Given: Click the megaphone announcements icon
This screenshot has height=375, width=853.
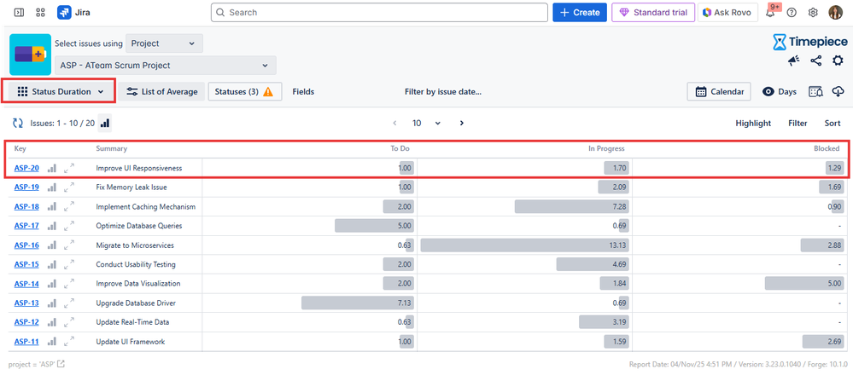Looking at the screenshot, I should 794,61.
